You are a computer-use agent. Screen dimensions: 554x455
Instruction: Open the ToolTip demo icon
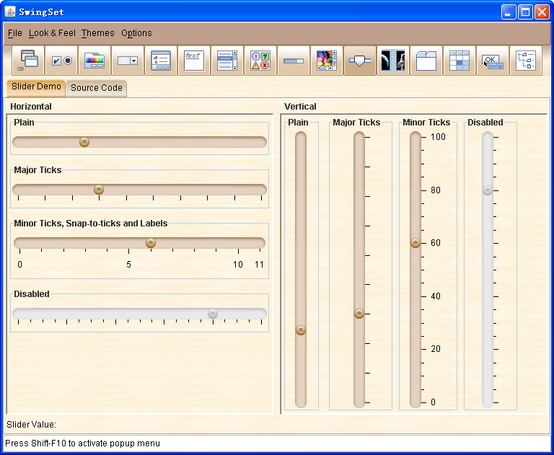tap(493, 61)
